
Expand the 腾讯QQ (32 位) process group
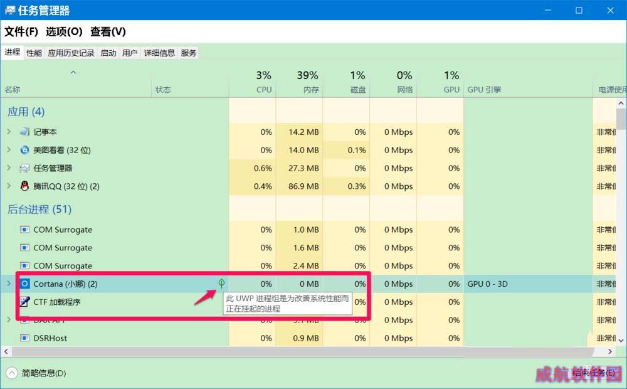coord(9,185)
